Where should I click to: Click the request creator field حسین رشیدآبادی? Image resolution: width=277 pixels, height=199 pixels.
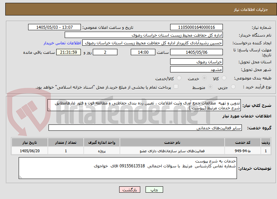tap(153, 43)
